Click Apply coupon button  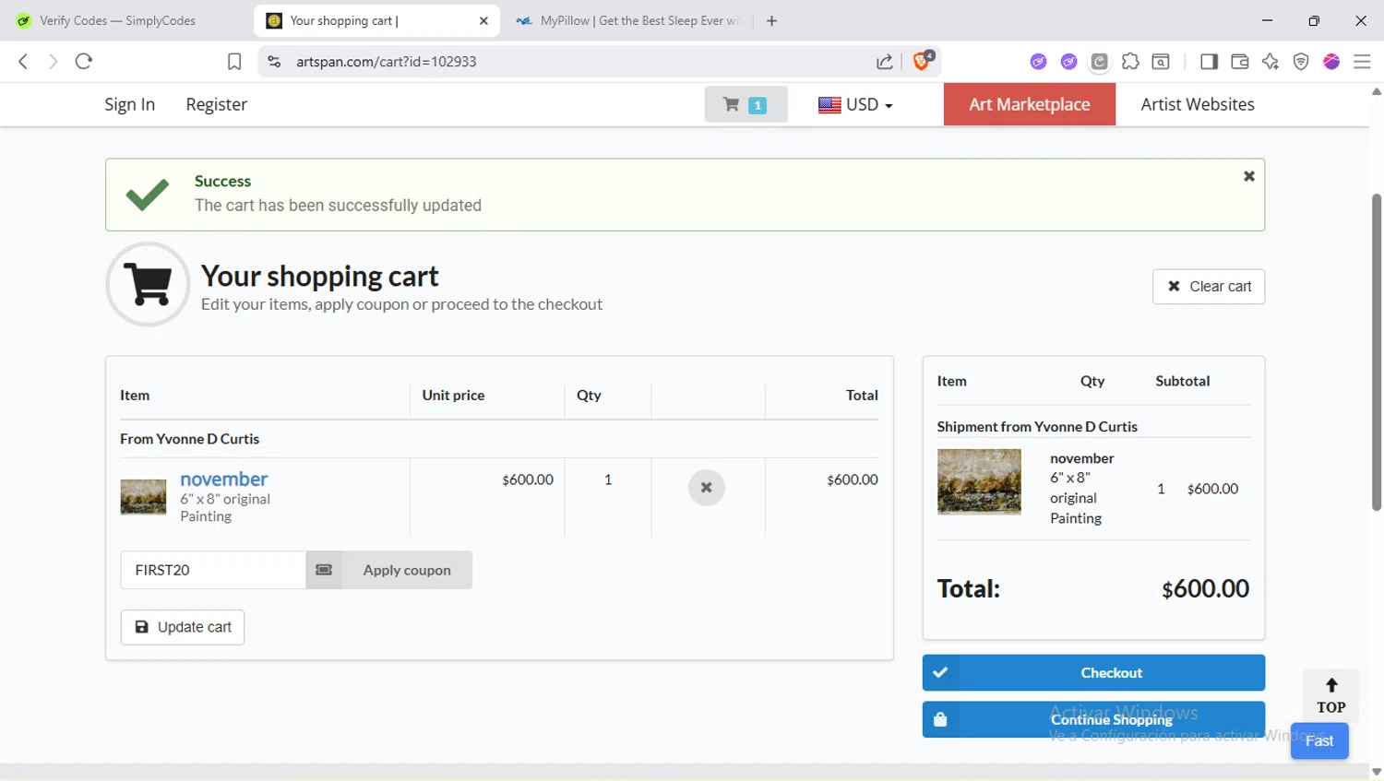pos(407,570)
